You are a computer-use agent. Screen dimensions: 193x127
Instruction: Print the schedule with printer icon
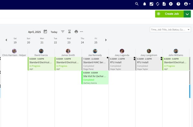click(x=76, y=32)
